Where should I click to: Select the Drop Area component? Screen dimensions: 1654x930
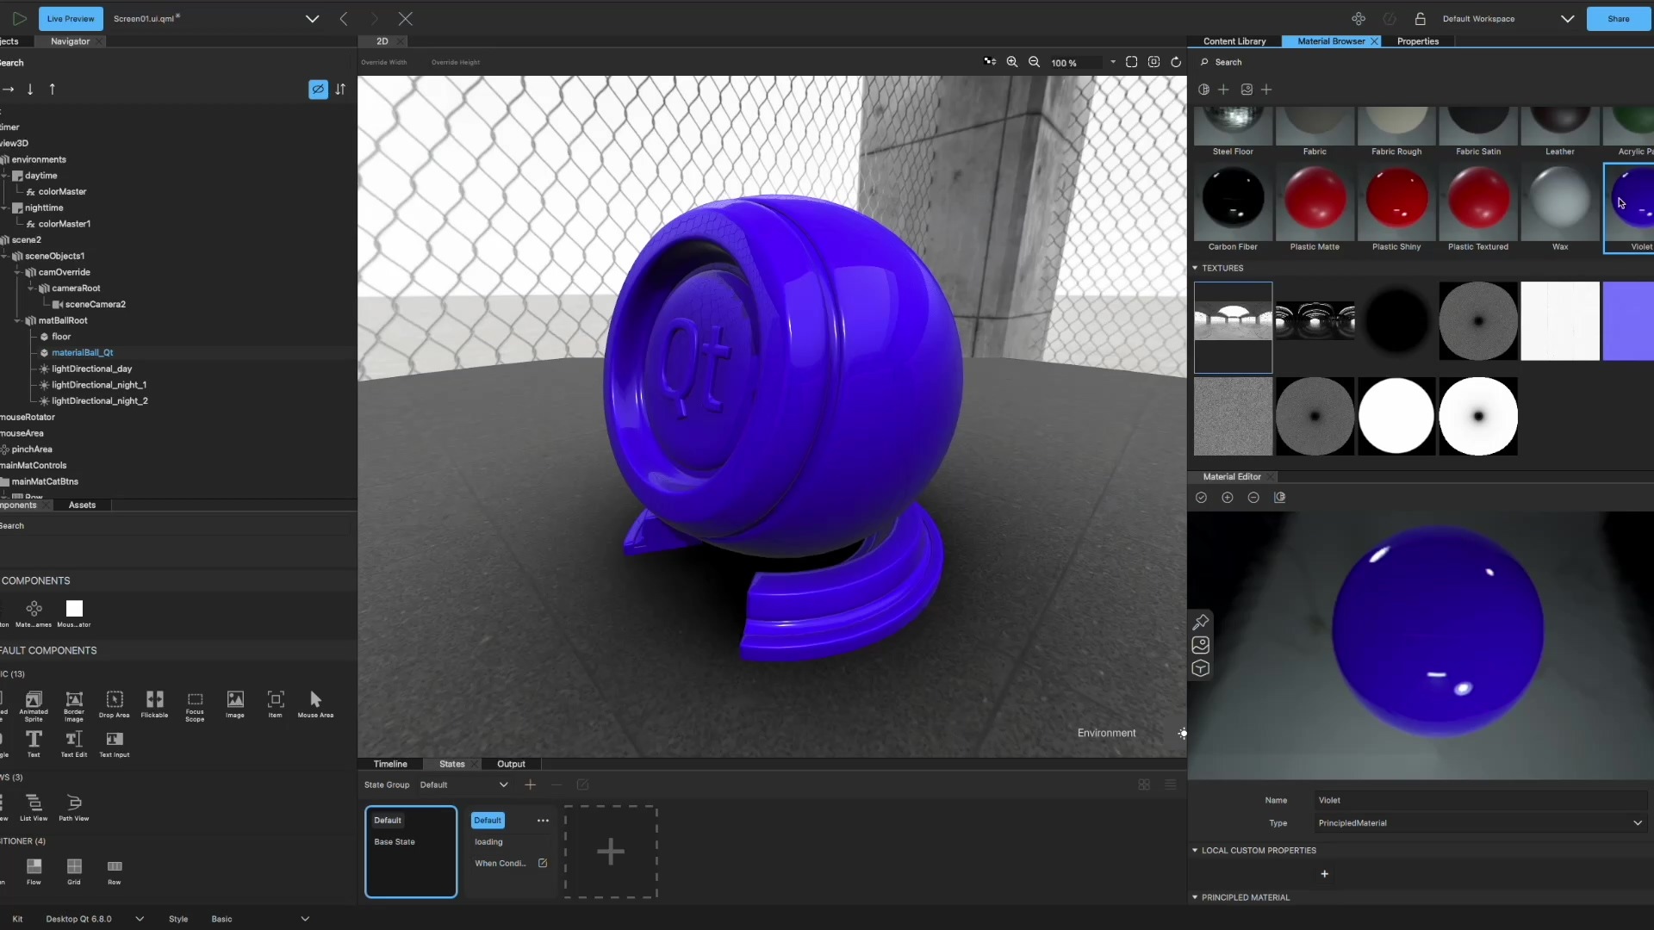click(x=115, y=704)
